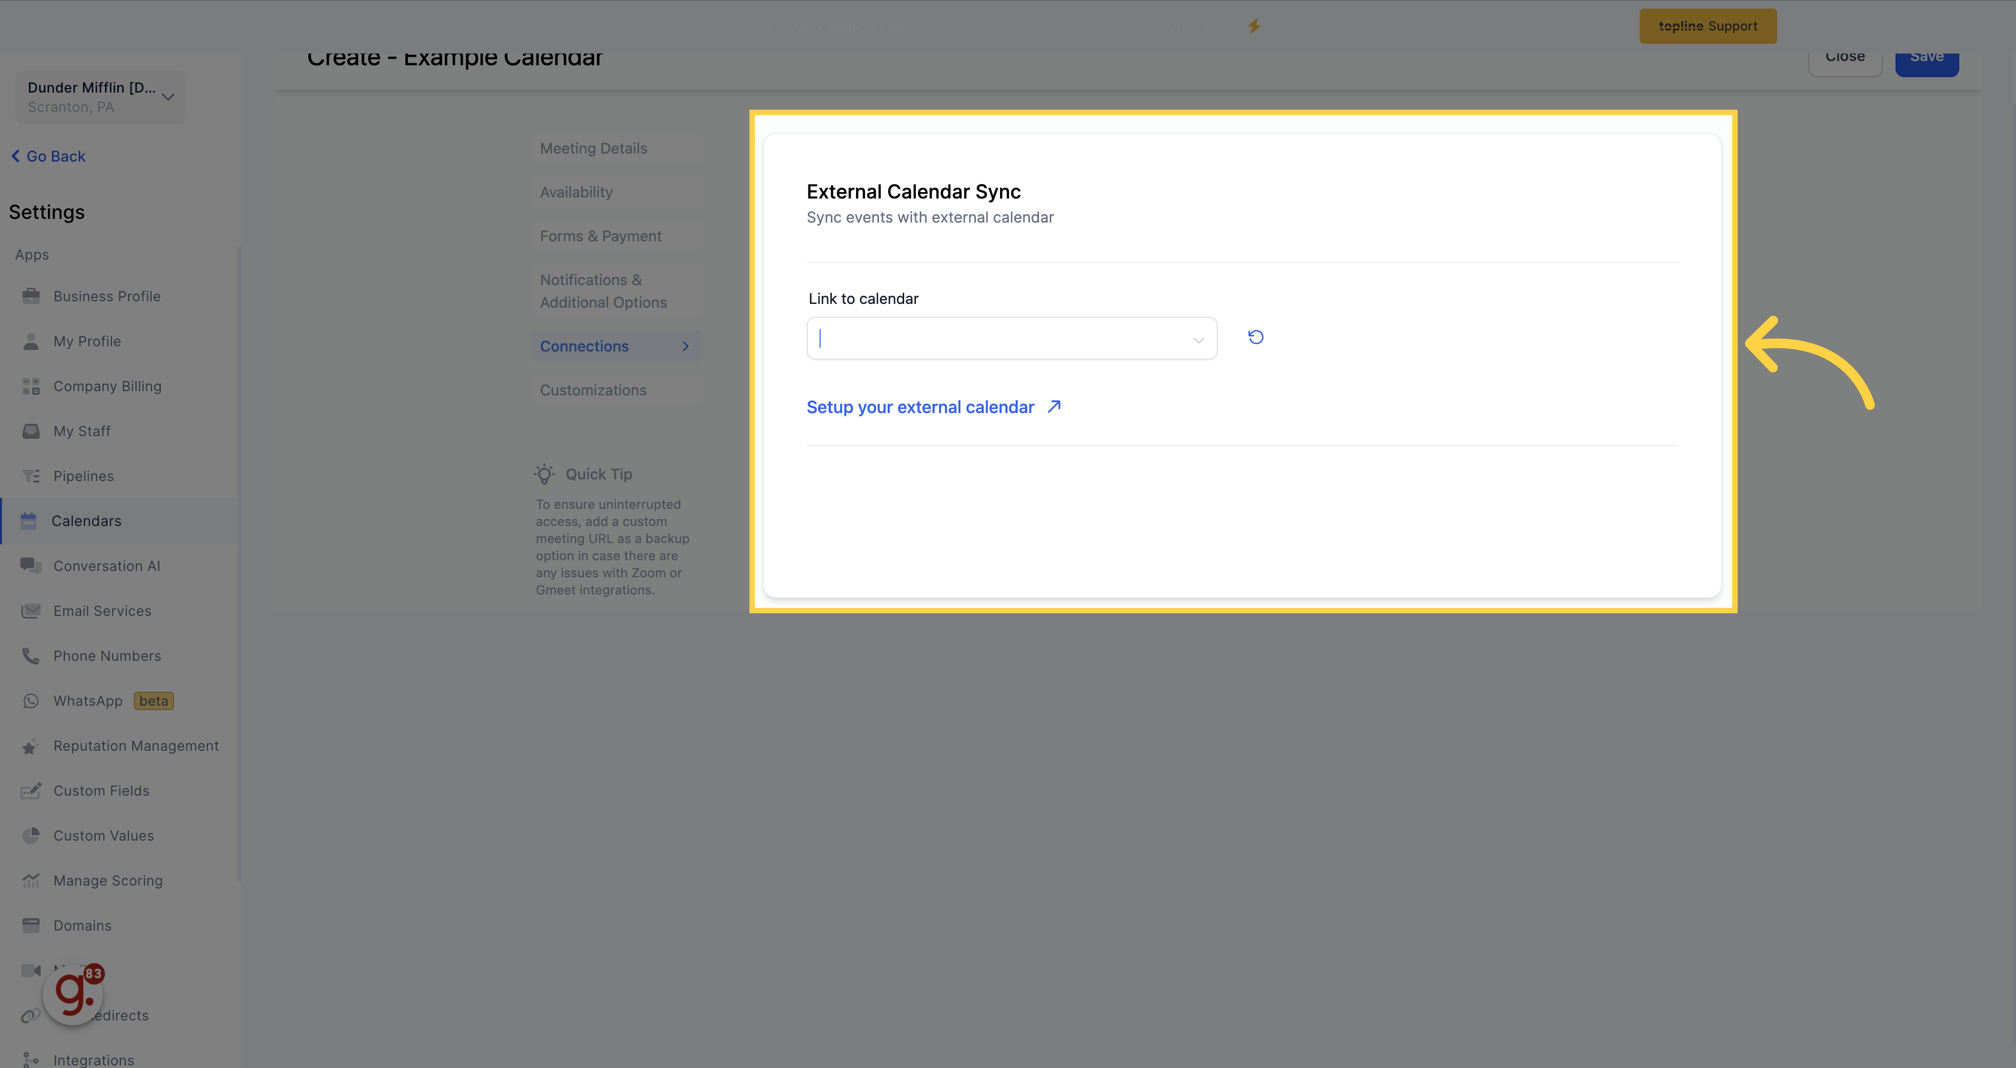Open Phone Numbers settings
The height and width of the screenshot is (1068, 2016).
pos(107,657)
